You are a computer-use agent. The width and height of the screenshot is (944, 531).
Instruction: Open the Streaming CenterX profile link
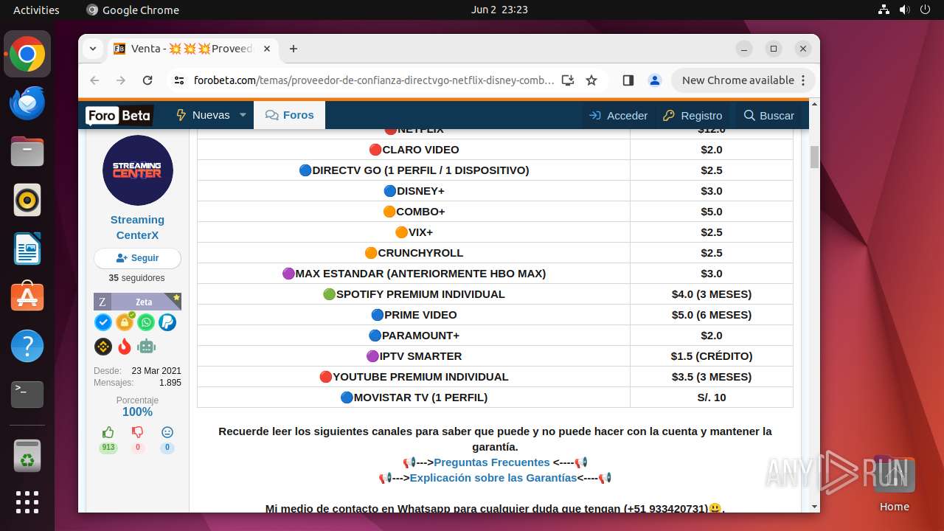click(x=137, y=227)
